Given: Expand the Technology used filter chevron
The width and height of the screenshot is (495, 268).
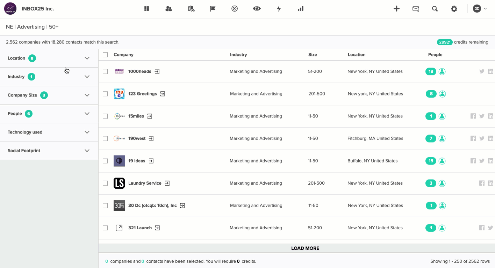Looking at the screenshot, I should (x=87, y=132).
